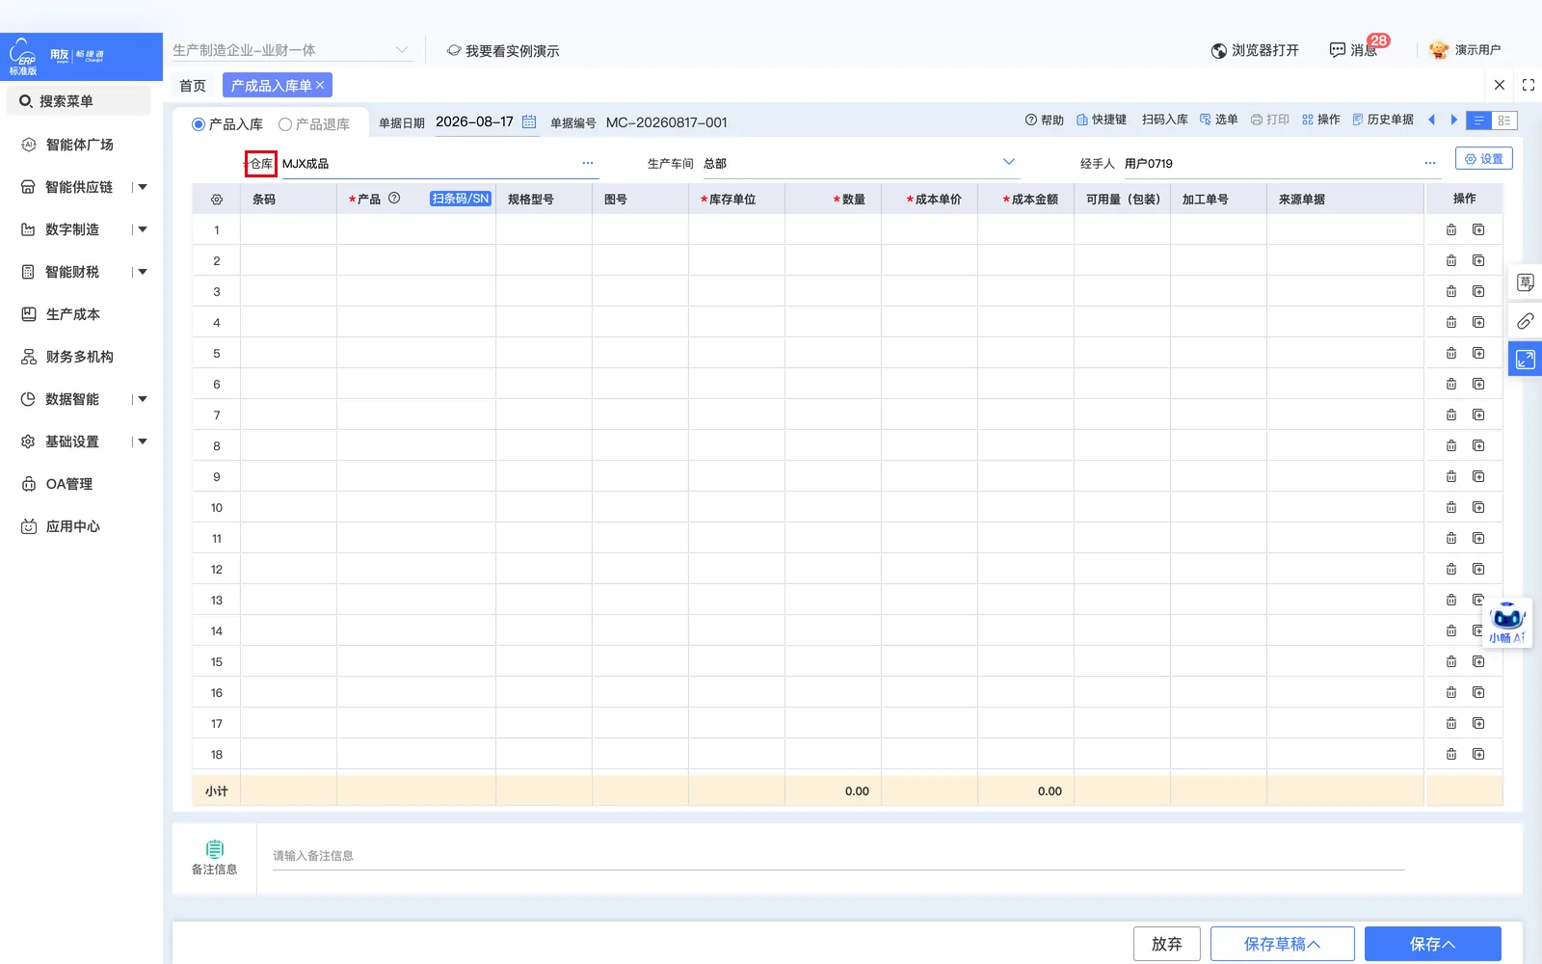Click the 设置 button
This screenshot has width=1542, height=964.
coord(1484,159)
